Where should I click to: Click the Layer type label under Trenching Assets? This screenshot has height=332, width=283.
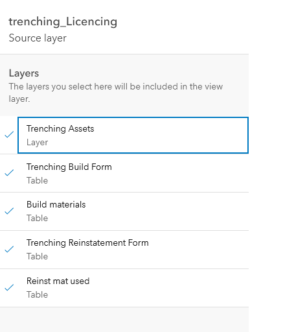pos(37,143)
